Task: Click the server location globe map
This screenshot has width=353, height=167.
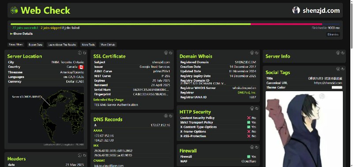Action: 46,115
